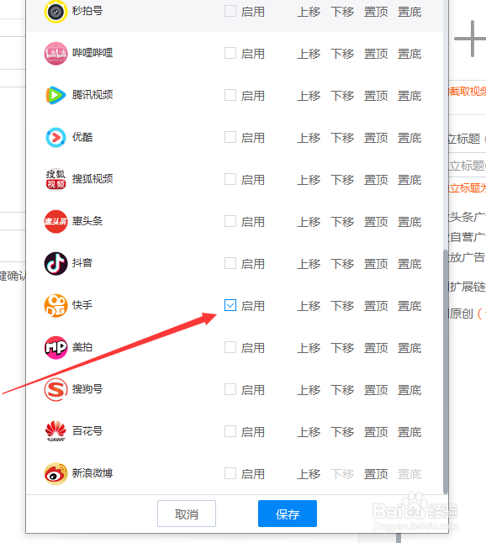The width and height of the screenshot is (486, 543).
Task: Click the 搜狗号 icon
Action: coord(55,389)
